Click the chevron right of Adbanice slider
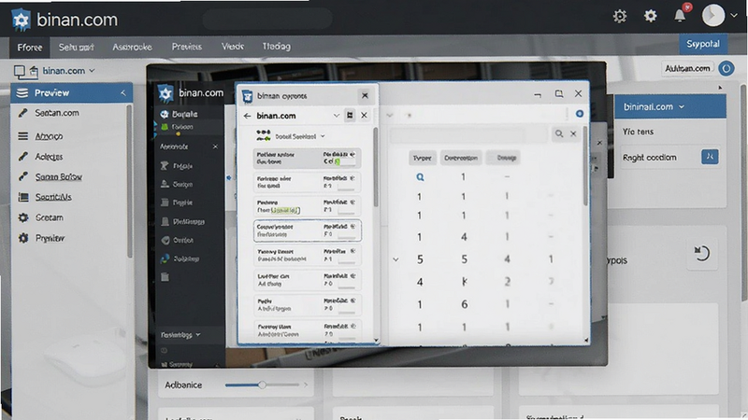This screenshot has width=748, height=420. click(x=306, y=385)
